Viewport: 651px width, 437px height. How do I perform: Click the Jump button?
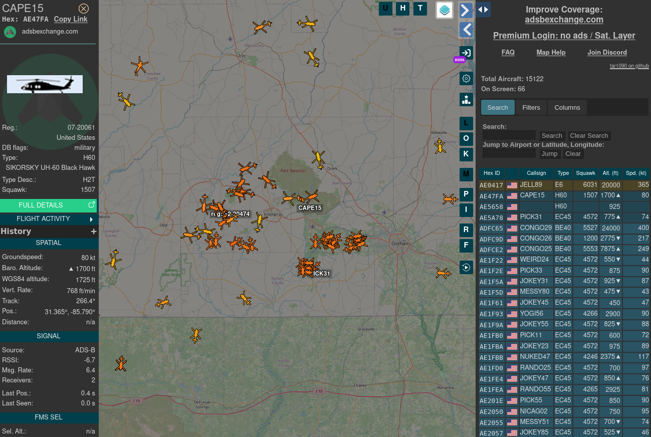(549, 154)
